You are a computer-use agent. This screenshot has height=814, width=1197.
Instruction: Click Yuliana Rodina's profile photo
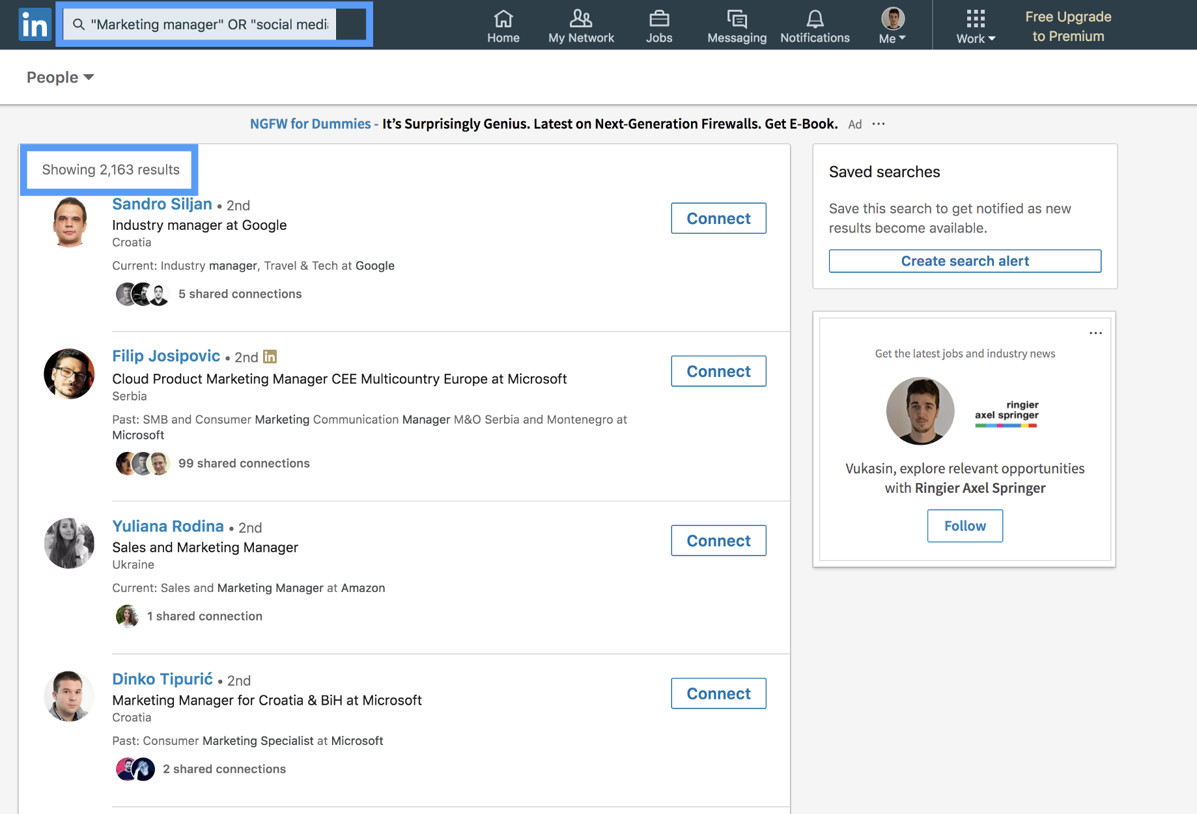click(69, 543)
